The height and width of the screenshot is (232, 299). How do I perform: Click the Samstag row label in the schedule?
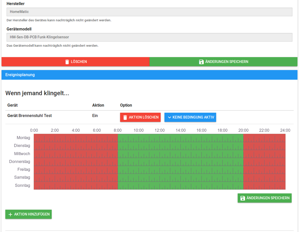(x=22, y=177)
